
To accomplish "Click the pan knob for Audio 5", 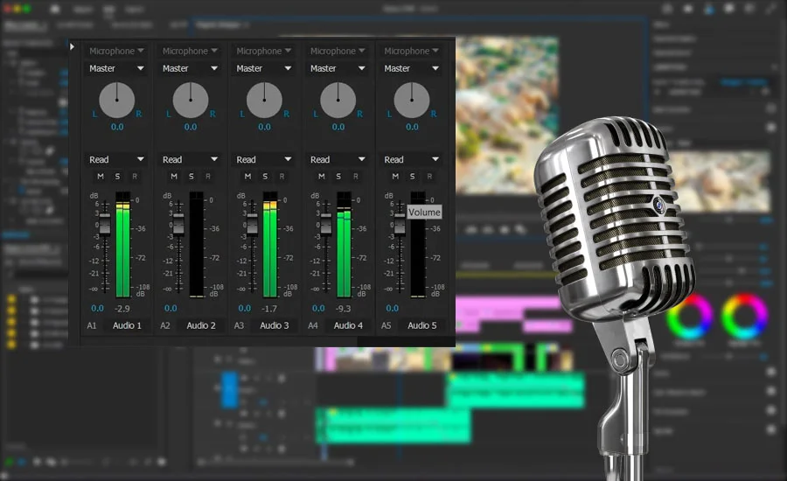I will coord(412,101).
